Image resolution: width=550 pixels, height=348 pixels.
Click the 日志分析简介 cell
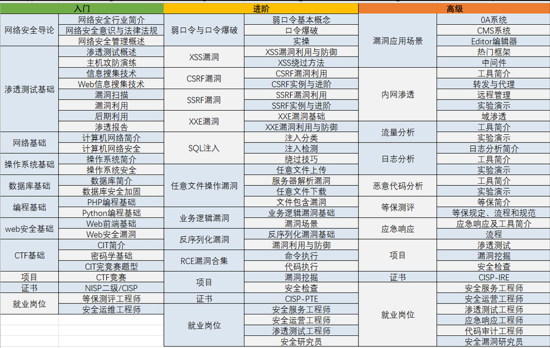coord(493,148)
